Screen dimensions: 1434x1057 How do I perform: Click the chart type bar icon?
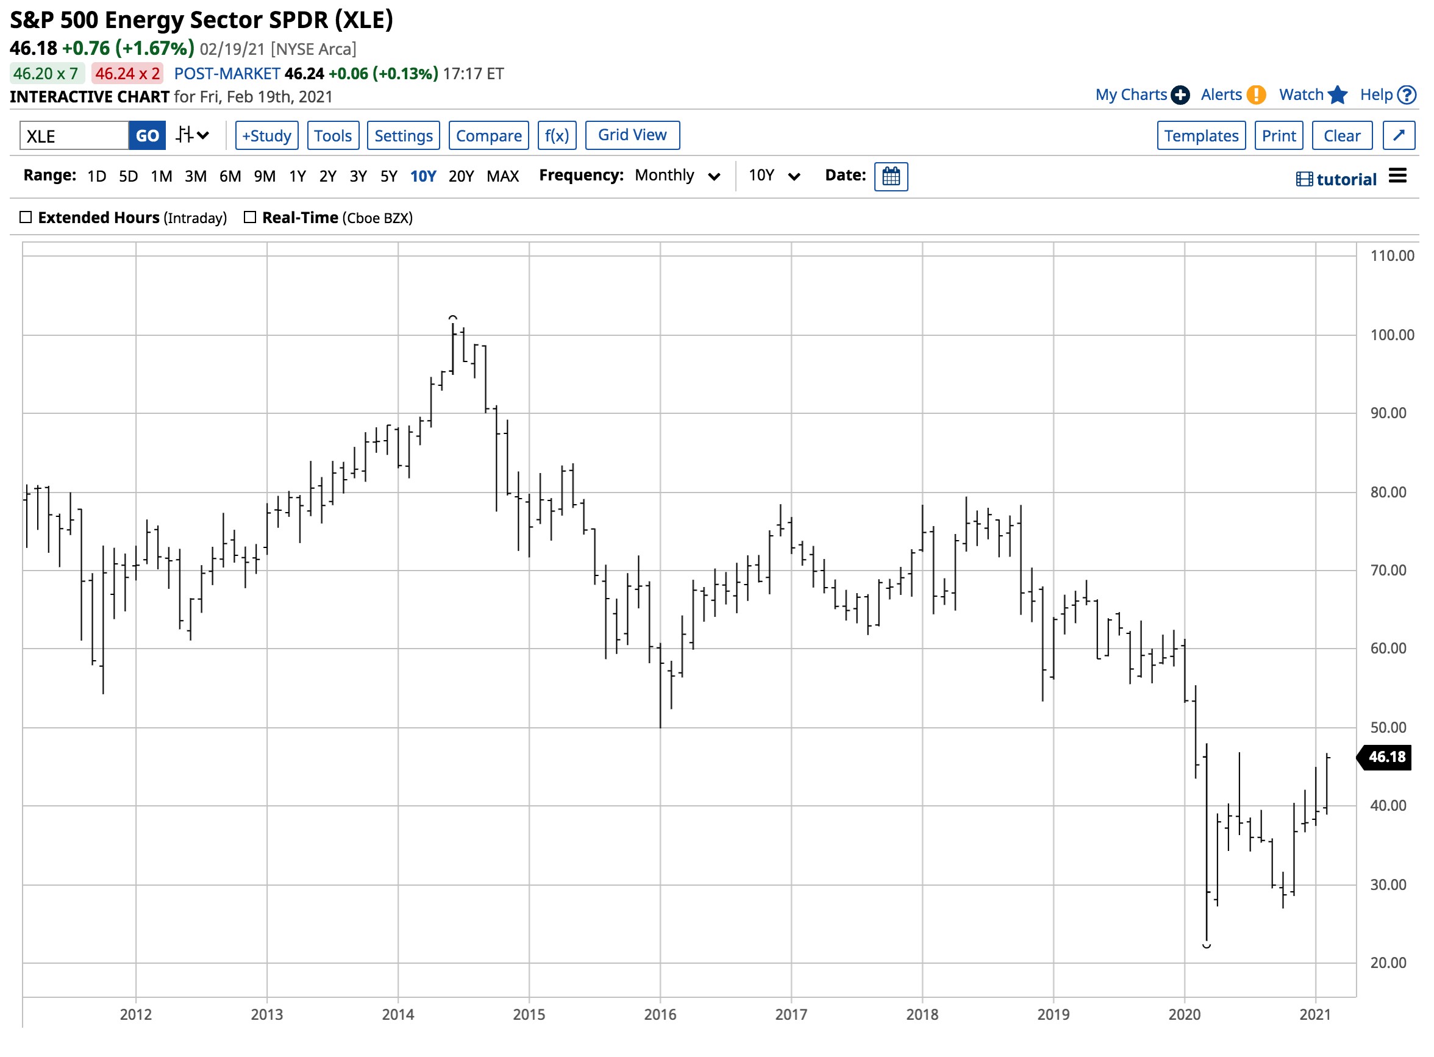pos(185,135)
